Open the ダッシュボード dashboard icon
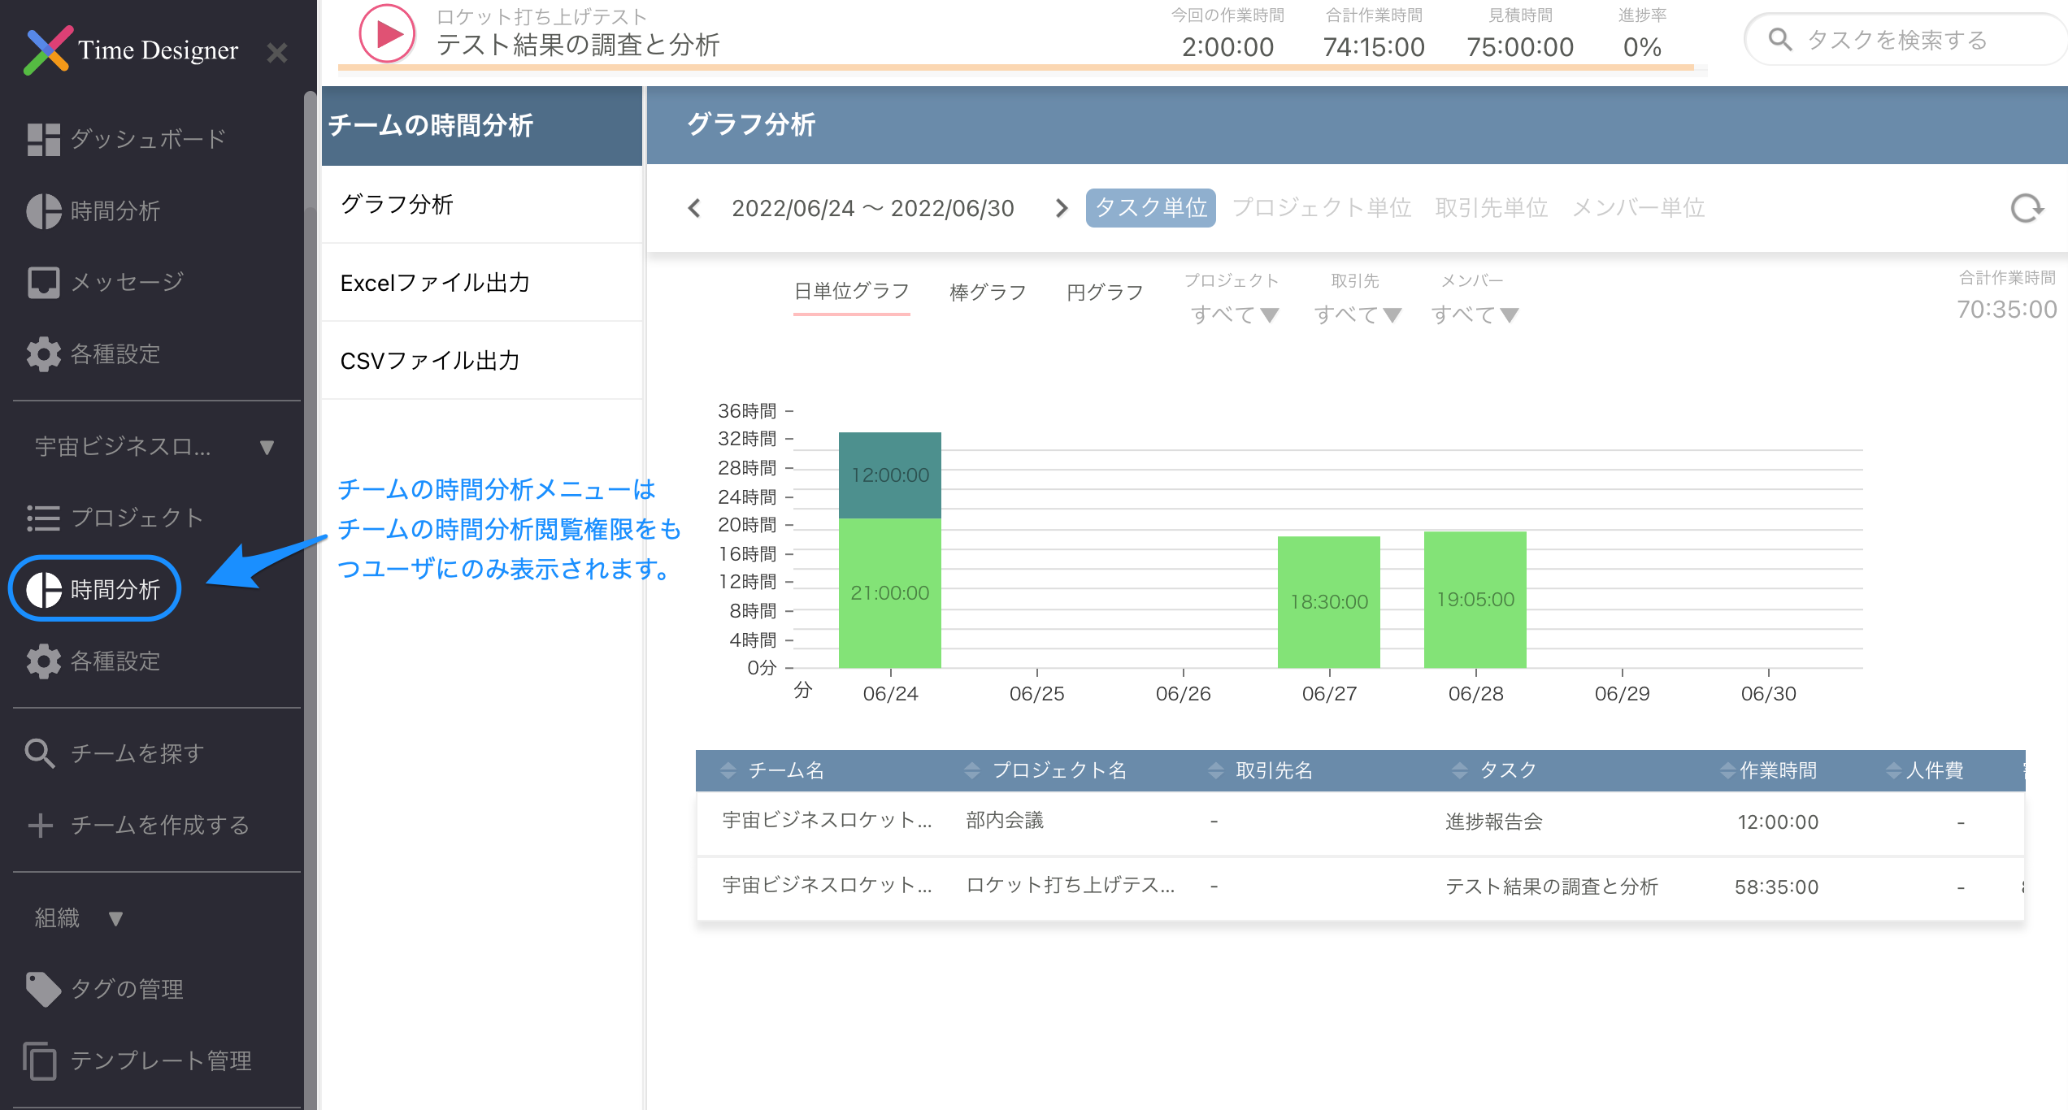The height and width of the screenshot is (1110, 2068). (43, 139)
